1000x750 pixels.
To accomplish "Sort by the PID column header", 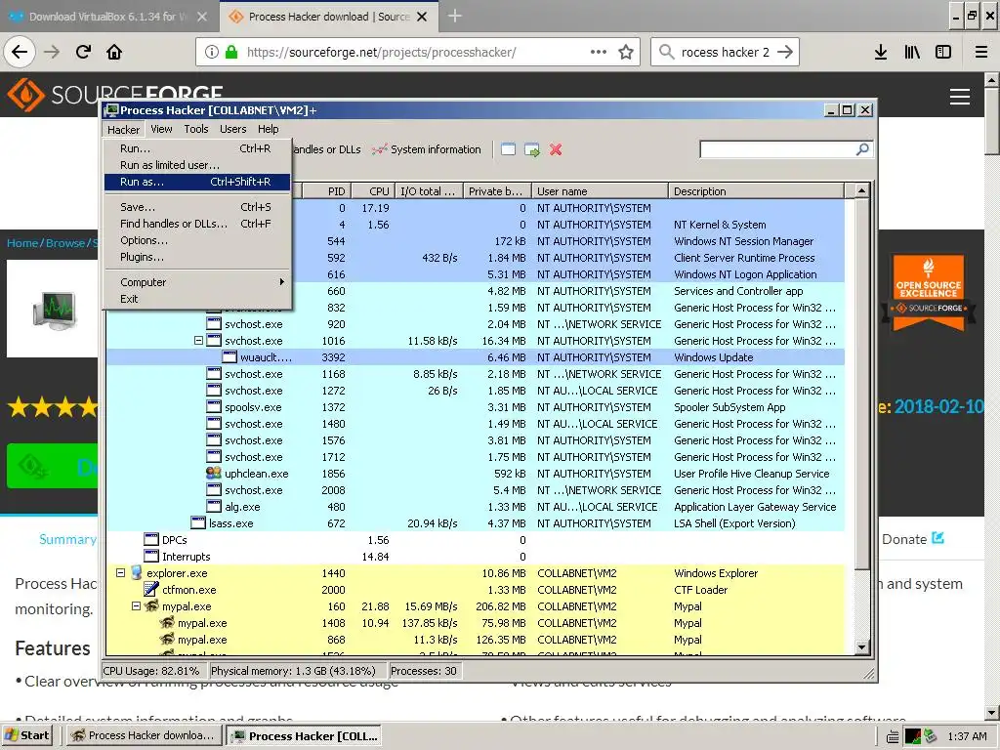I will tap(325, 191).
